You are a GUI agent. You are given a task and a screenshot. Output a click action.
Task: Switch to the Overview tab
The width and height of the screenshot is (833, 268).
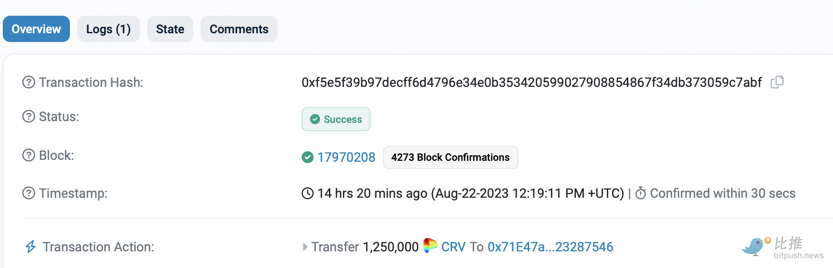[36, 29]
